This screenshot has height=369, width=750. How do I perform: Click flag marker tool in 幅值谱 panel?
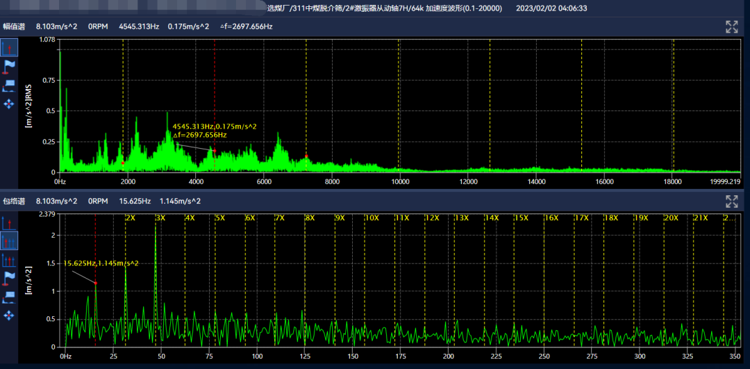(9, 66)
